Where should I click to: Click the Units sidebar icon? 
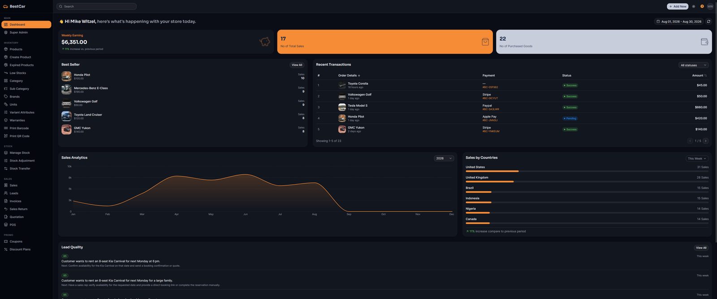[x=6, y=105]
